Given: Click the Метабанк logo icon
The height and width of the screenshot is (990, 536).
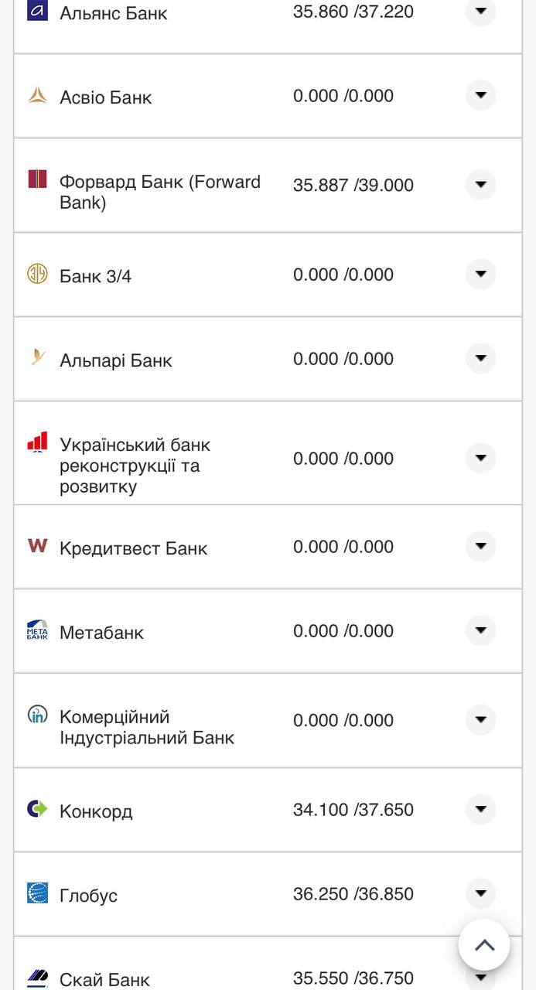Looking at the screenshot, I should [x=37, y=630].
